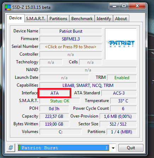Click the temperature value 33° C
The image size is (154, 158).
click(x=123, y=101)
